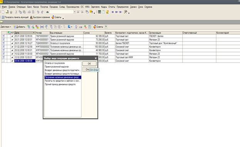Toggle the НУ check mark for 26.01.2008 12:00:01 row
Viewport: 240px width, 147px height.
pos(12,40)
